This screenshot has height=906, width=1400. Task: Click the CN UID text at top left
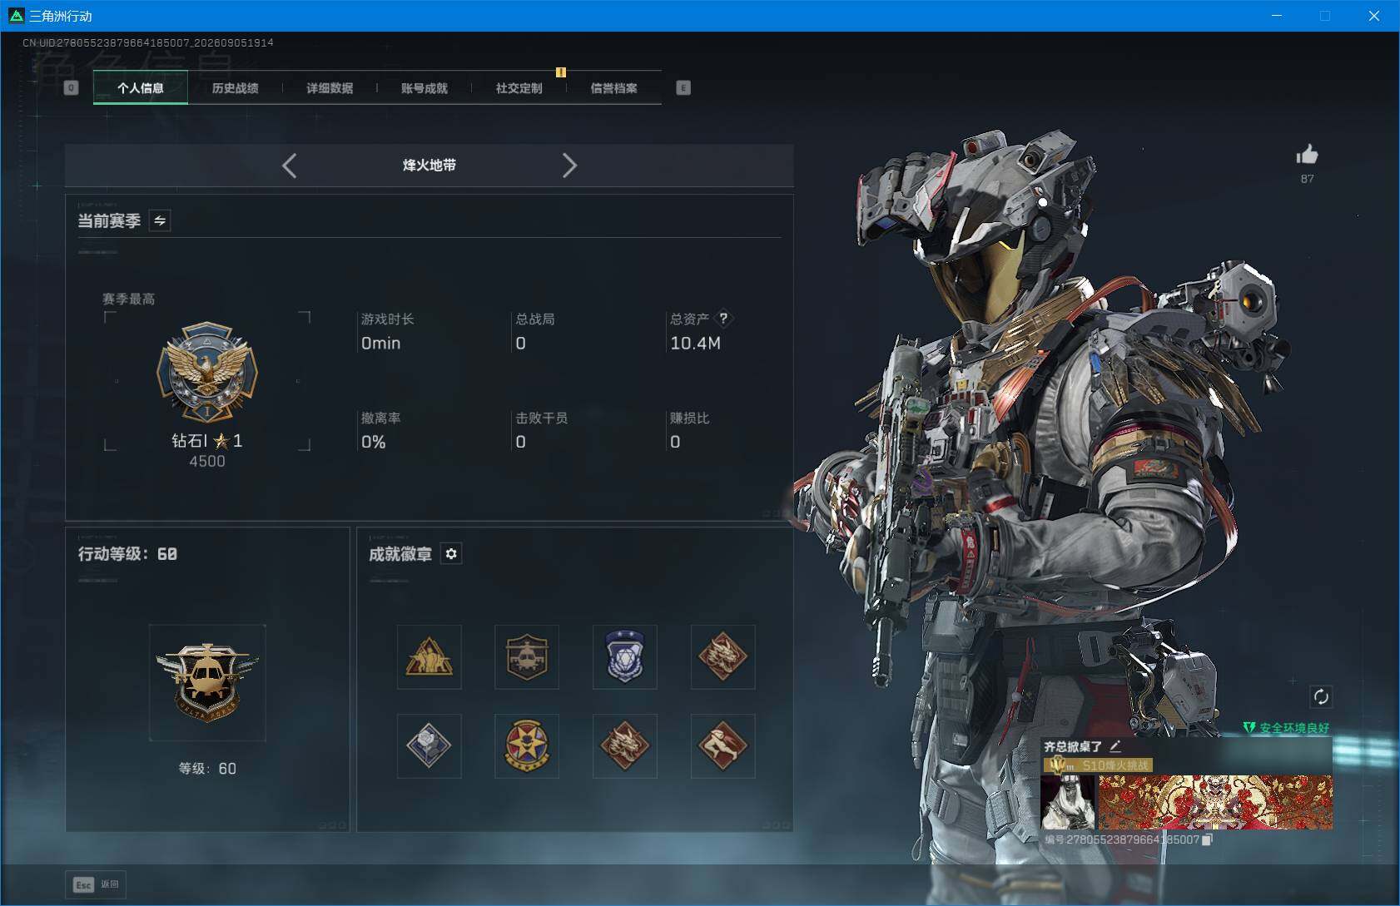[x=148, y=42]
